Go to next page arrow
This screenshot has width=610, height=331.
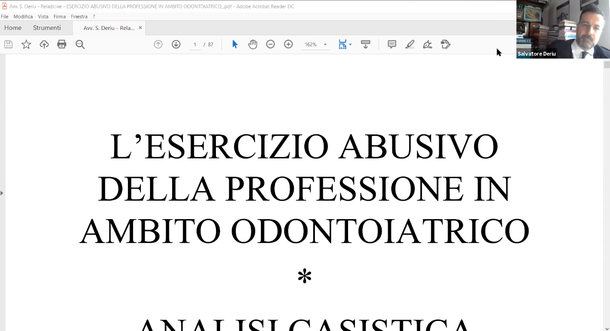pyautogui.click(x=176, y=44)
